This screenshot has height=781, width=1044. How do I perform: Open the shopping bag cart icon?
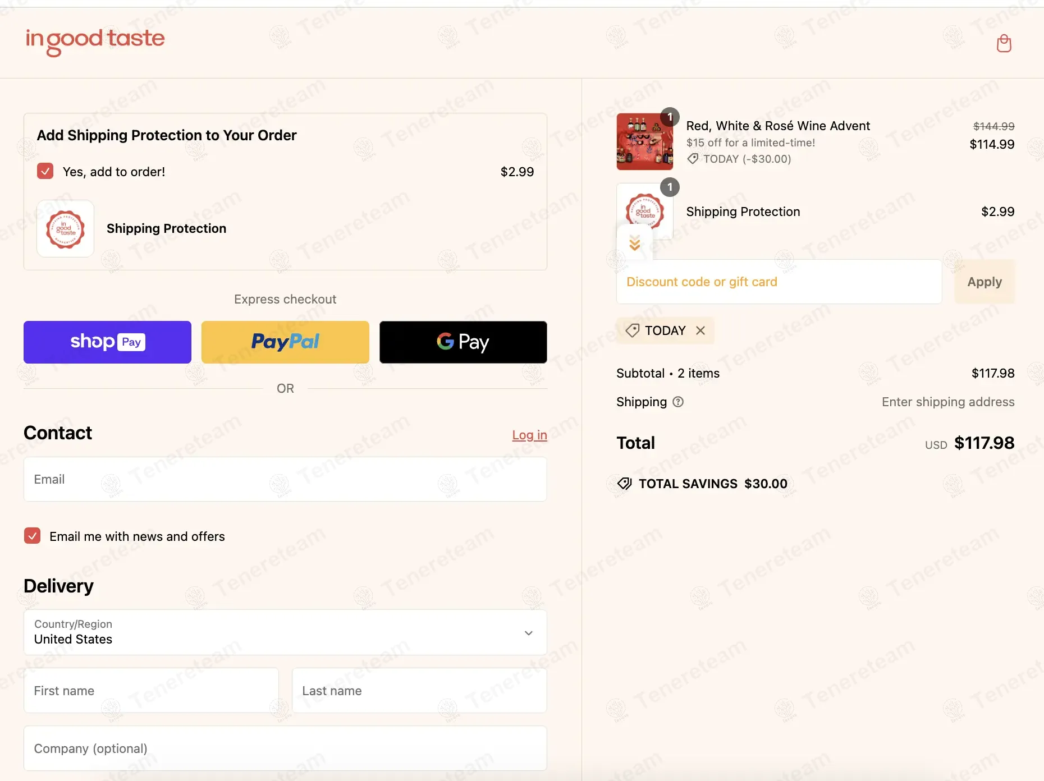pos(1004,43)
